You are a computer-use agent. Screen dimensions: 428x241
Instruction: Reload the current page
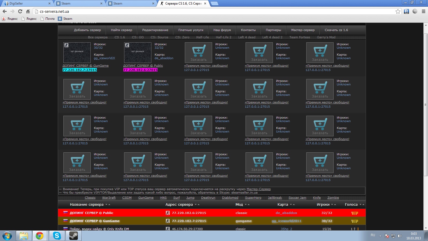20,11
